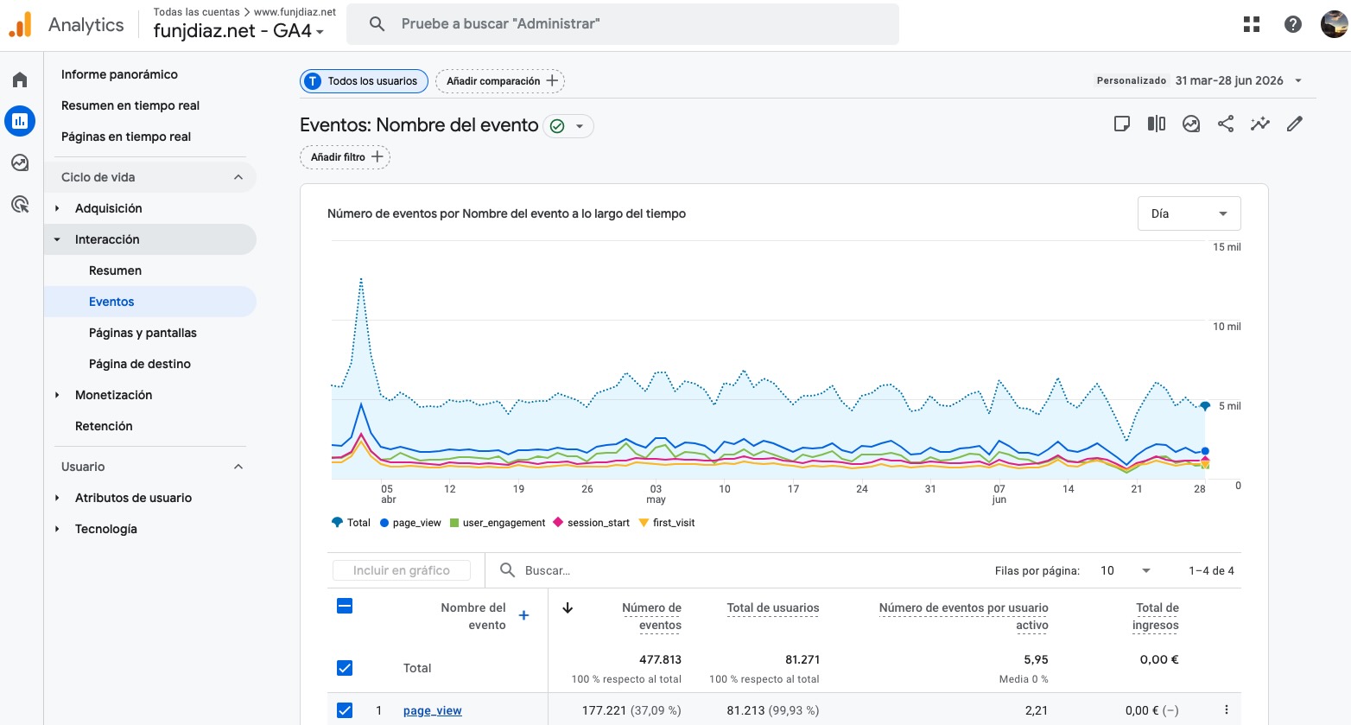This screenshot has width=1351, height=725.
Task: Click the Total de ingresos column header
Action: click(x=1156, y=616)
